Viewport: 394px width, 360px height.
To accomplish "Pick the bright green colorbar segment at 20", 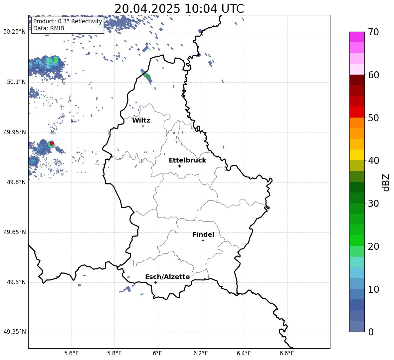I will tap(357, 240).
